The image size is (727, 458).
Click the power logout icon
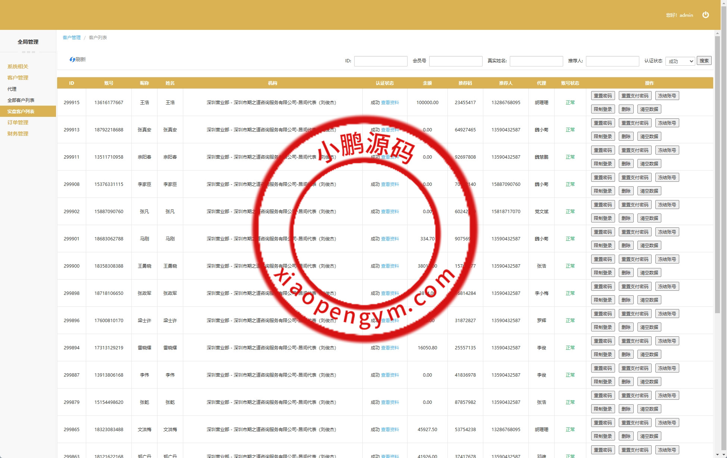click(x=705, y=15)
